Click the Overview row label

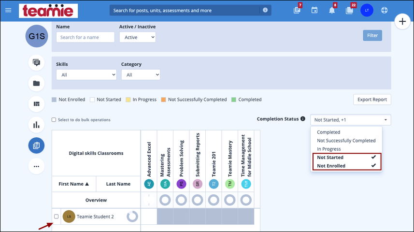(96, 200)
